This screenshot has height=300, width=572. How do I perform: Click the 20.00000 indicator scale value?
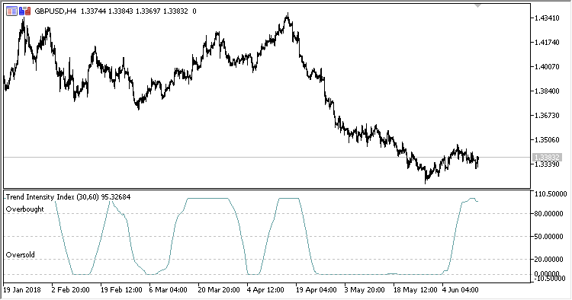[x=548, y=259]
